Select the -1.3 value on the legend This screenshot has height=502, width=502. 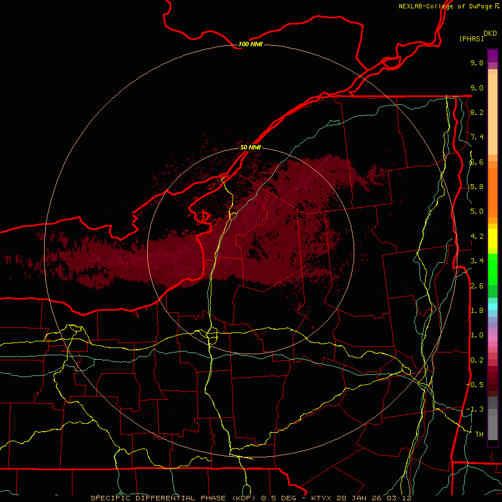[475, 409]
